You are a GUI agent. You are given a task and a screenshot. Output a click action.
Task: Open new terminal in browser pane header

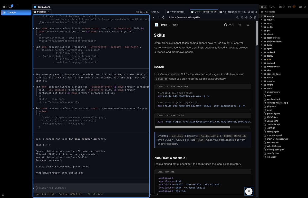click(x=246, y=12)
